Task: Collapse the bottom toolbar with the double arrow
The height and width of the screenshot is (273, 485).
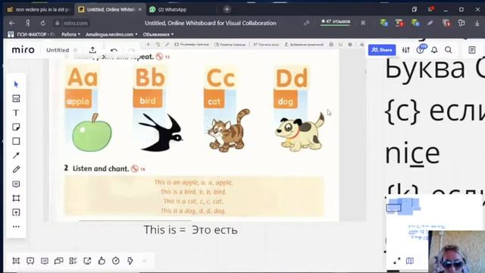Action: [x=145, y=261]
